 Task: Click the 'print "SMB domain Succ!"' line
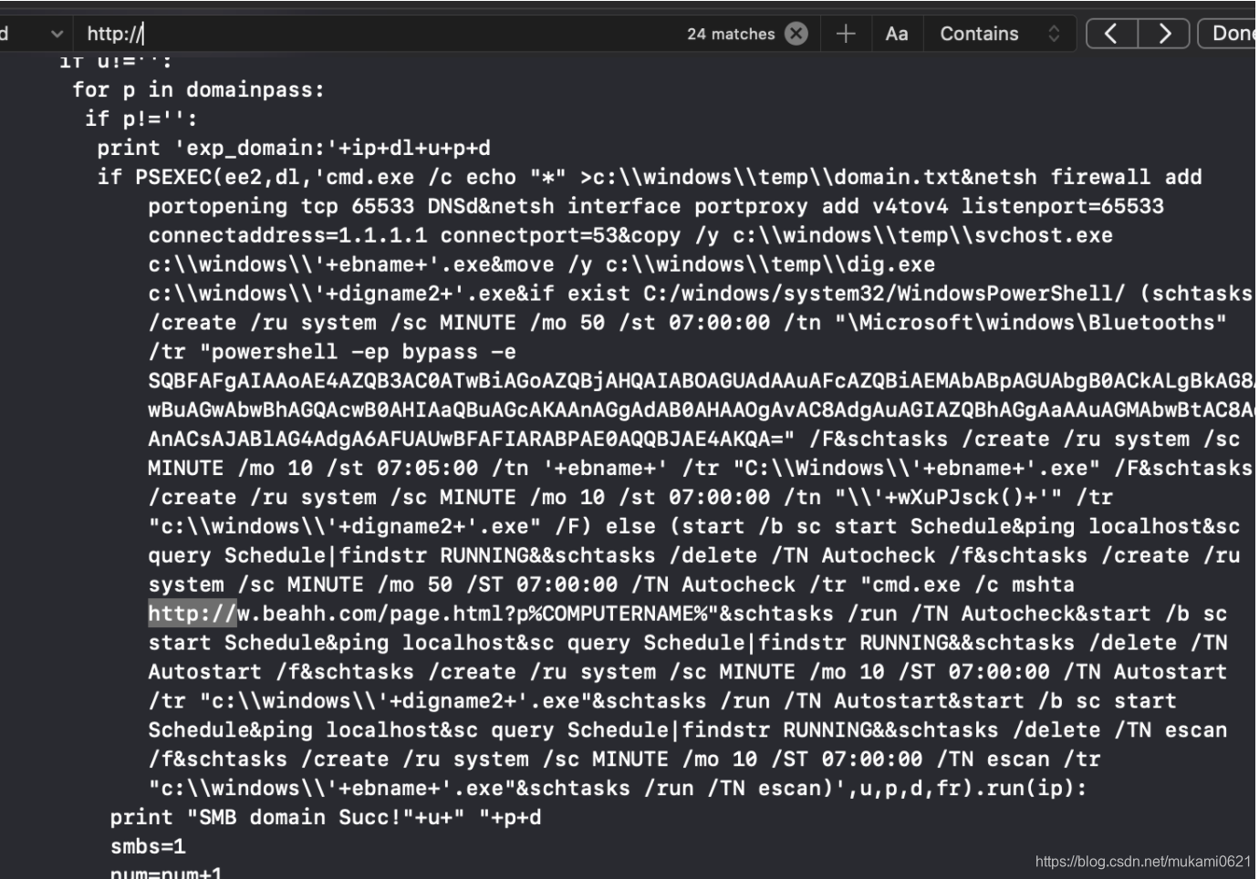pyautogui.click(x=326, y=817)
